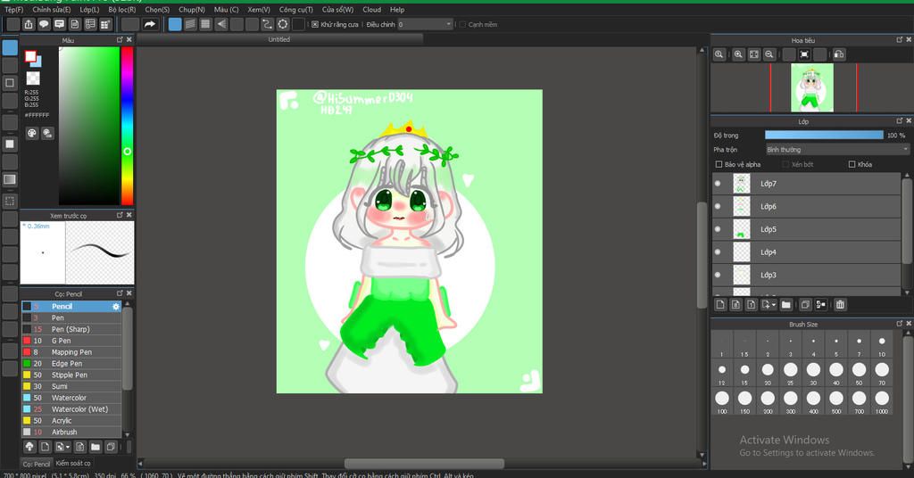The height and width of the screenshot is (478, 914).
Task: Select the circle snap guide icon
Action: 283,24
